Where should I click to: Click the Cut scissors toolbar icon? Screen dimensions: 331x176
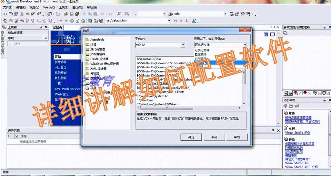[84, 14]
